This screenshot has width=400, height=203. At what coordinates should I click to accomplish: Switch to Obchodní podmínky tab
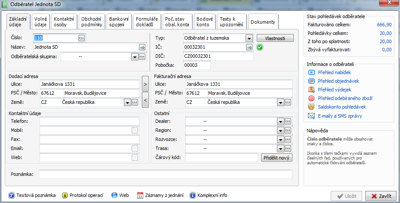click(x=92, y=22)
